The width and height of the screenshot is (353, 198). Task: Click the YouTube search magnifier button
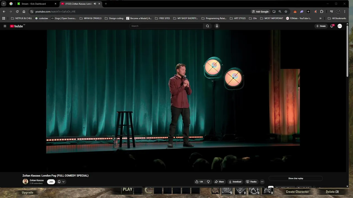(x=207, y=26)
